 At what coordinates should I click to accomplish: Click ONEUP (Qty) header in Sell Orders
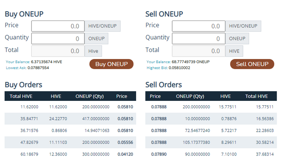[x=190, y=96]
